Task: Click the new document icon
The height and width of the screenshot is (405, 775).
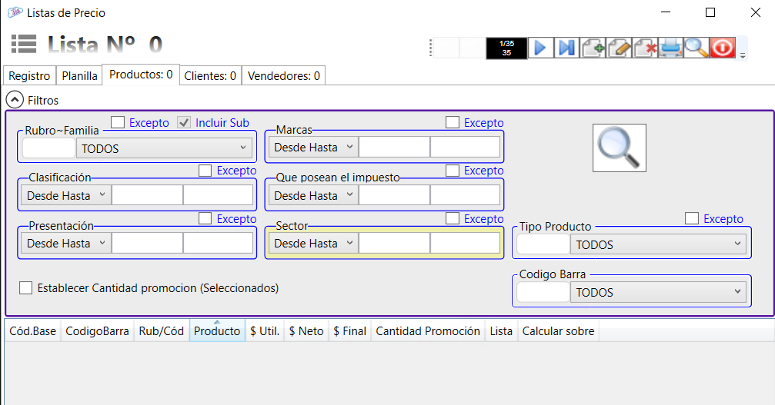Action: tap(593, 48)
